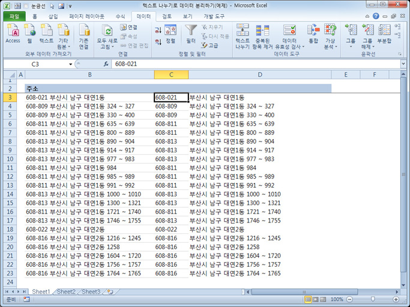The width and height of the screenshot is (410, 307).
Task: Open Sort (정렬) dialog
Action: (170, 34)
